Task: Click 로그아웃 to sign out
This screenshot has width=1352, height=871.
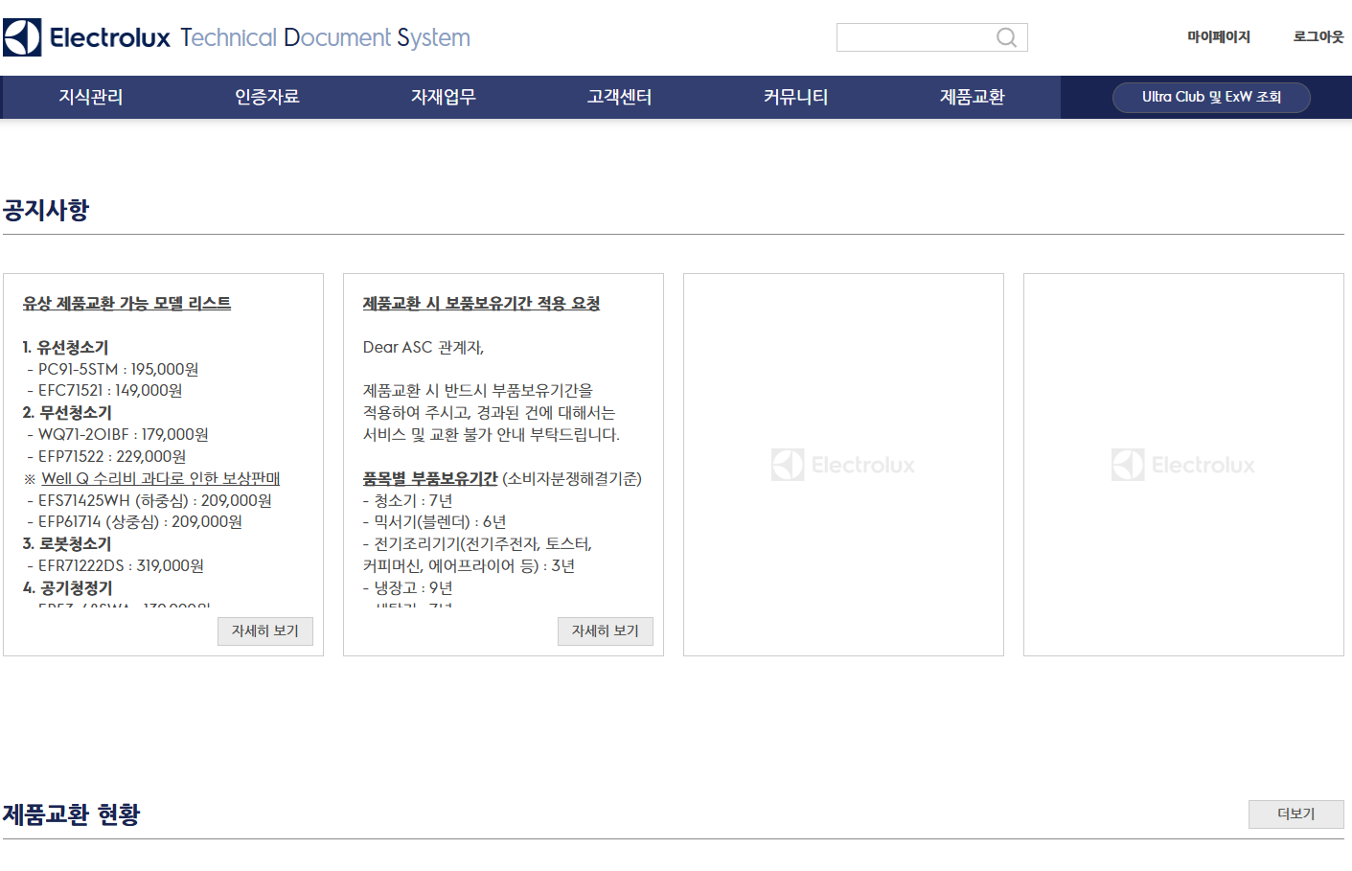Action: pyautogui.click(x=1317, y=36)
